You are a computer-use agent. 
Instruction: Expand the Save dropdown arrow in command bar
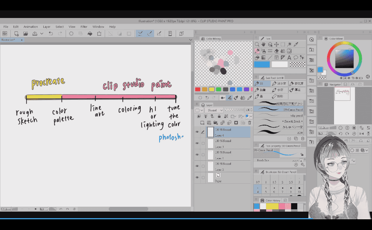coord(42,34)
